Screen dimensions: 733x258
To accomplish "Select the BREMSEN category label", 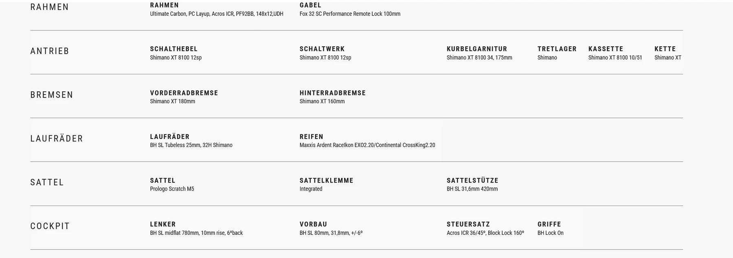I will click(x=52, y=95).
